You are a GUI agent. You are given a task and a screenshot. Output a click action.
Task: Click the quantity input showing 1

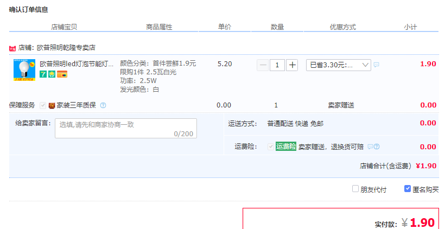(277, 65)
